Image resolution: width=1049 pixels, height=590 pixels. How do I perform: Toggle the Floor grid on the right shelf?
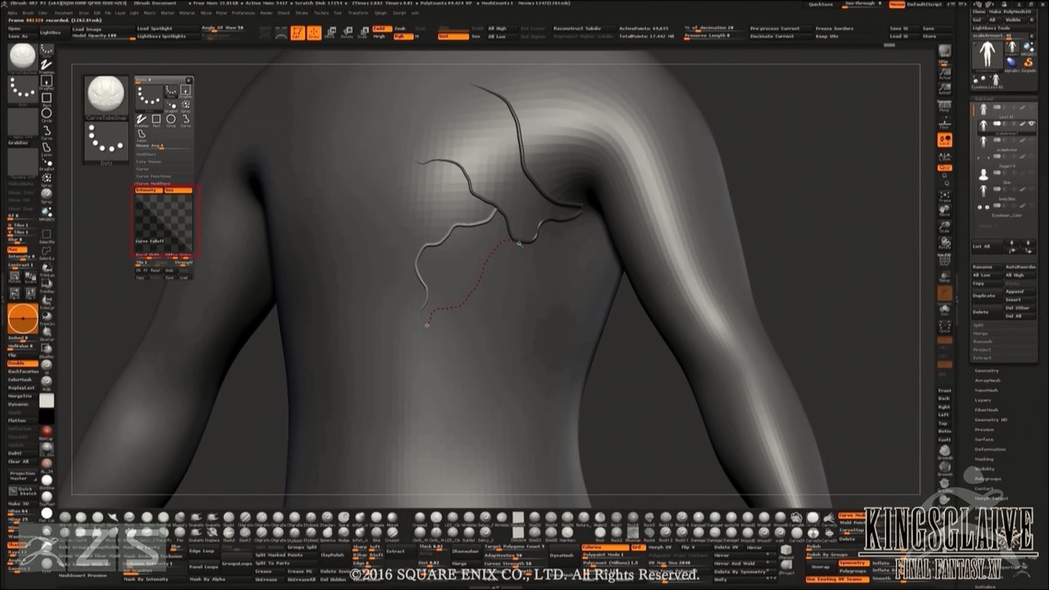pos(945,123)
